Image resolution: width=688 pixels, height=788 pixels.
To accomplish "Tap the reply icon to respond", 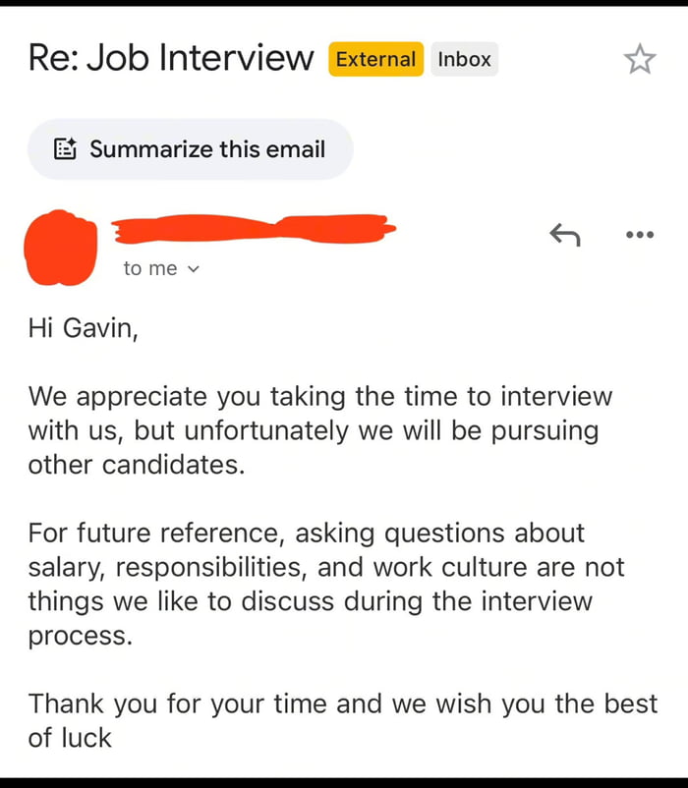I will 565,235.
